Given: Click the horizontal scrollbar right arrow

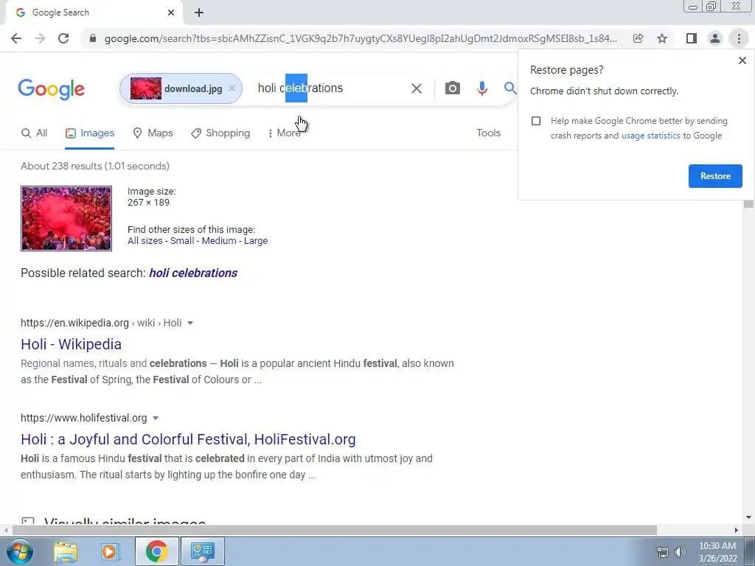Looking at the screenshot, I should pos(737,531).
